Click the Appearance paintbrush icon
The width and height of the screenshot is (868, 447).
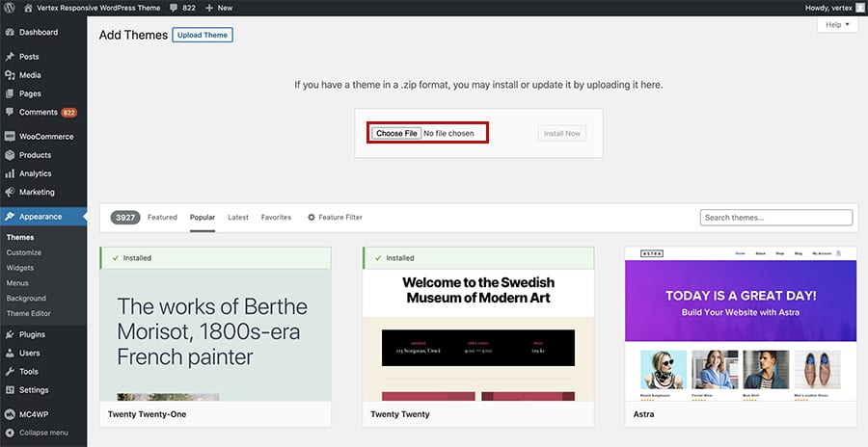coord(10,217)
